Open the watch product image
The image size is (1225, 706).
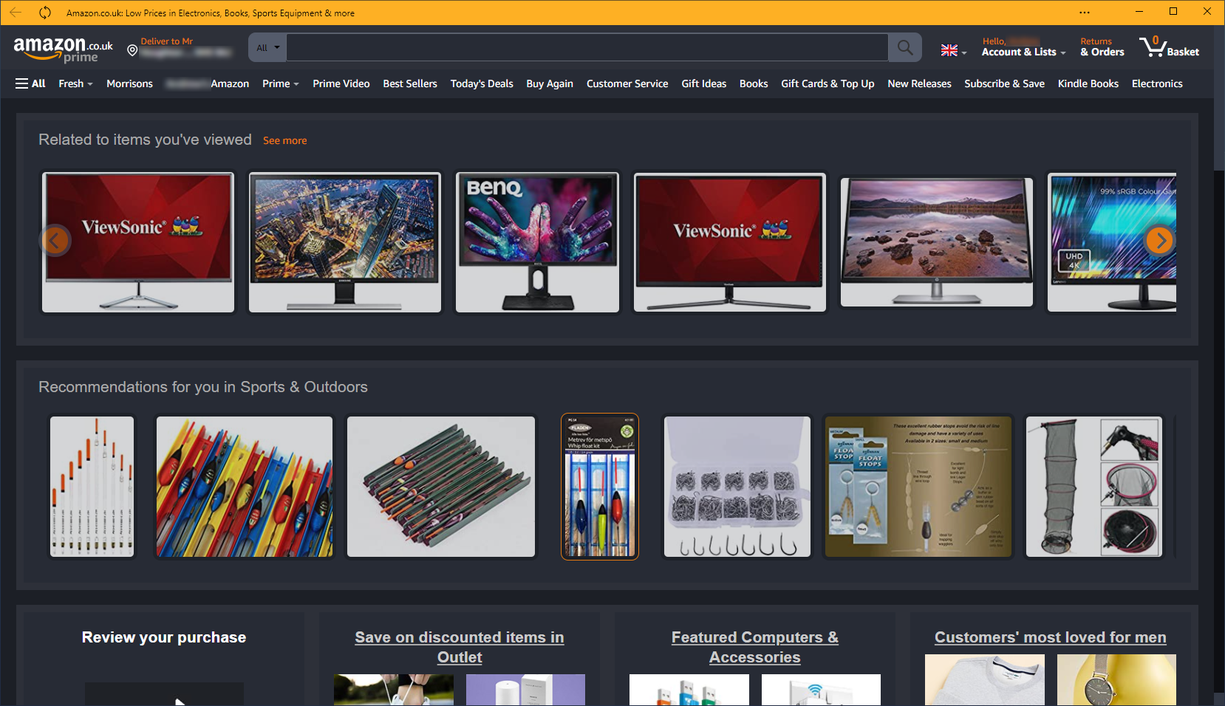(x=1116, y=680)
